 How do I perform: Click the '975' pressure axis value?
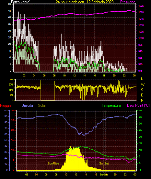pyautogui.click(x=140, y=71)
